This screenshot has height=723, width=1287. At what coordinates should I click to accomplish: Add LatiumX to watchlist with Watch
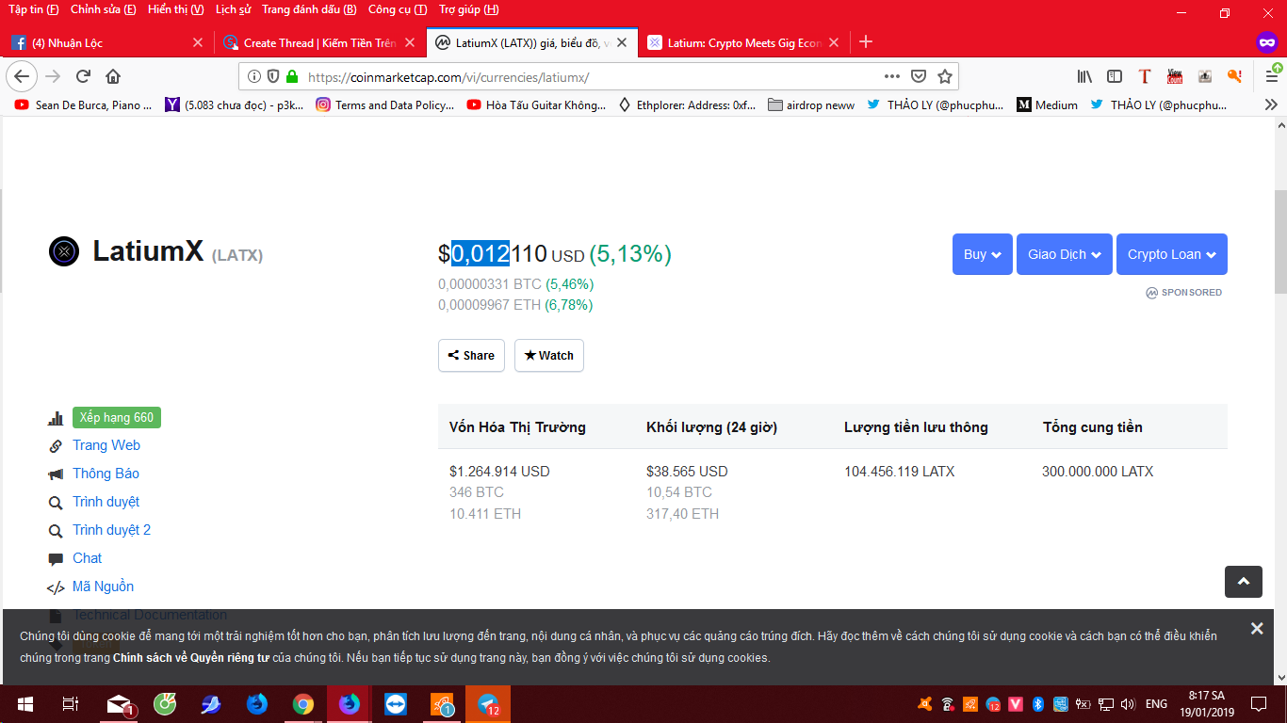[549, 356]
